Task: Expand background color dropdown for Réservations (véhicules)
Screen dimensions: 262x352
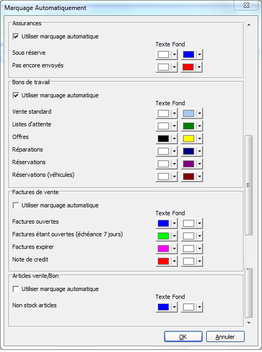Action: (199, 176)
